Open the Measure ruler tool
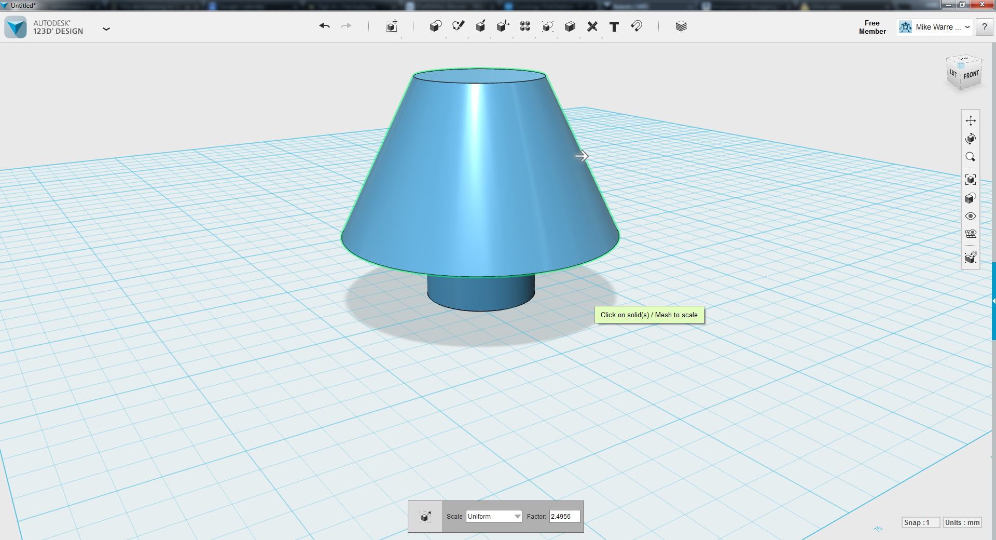 [x=592, y=26]
